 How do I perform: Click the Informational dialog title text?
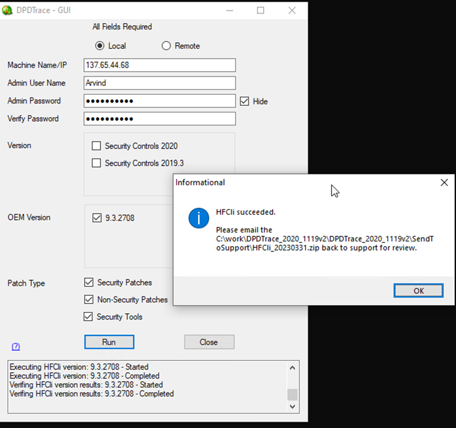point(200,182)
